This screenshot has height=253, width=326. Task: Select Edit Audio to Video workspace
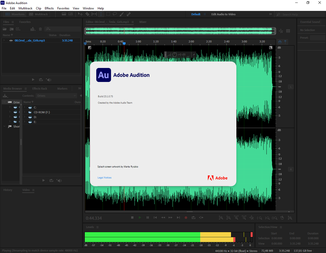[223, 14]
